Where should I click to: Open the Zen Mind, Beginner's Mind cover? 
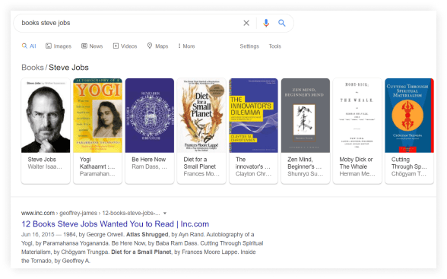(x=306, y=116)
